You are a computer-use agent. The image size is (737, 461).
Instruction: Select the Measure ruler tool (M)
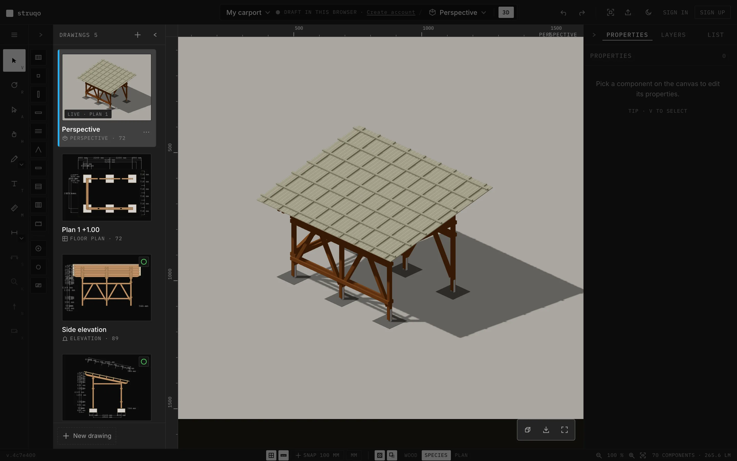tap(14, 208)
